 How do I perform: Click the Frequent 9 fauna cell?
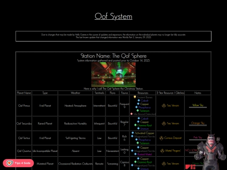coord(124,106)
